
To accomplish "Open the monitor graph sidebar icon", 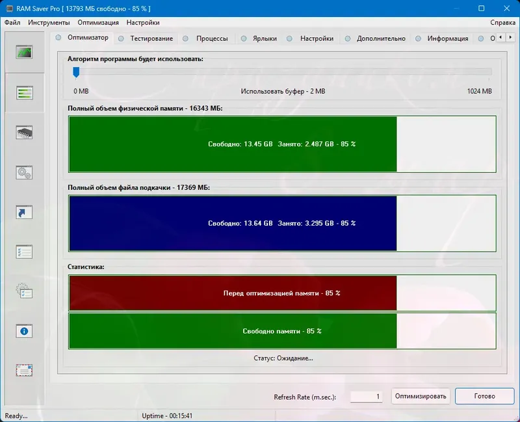I will click(24, 52).
